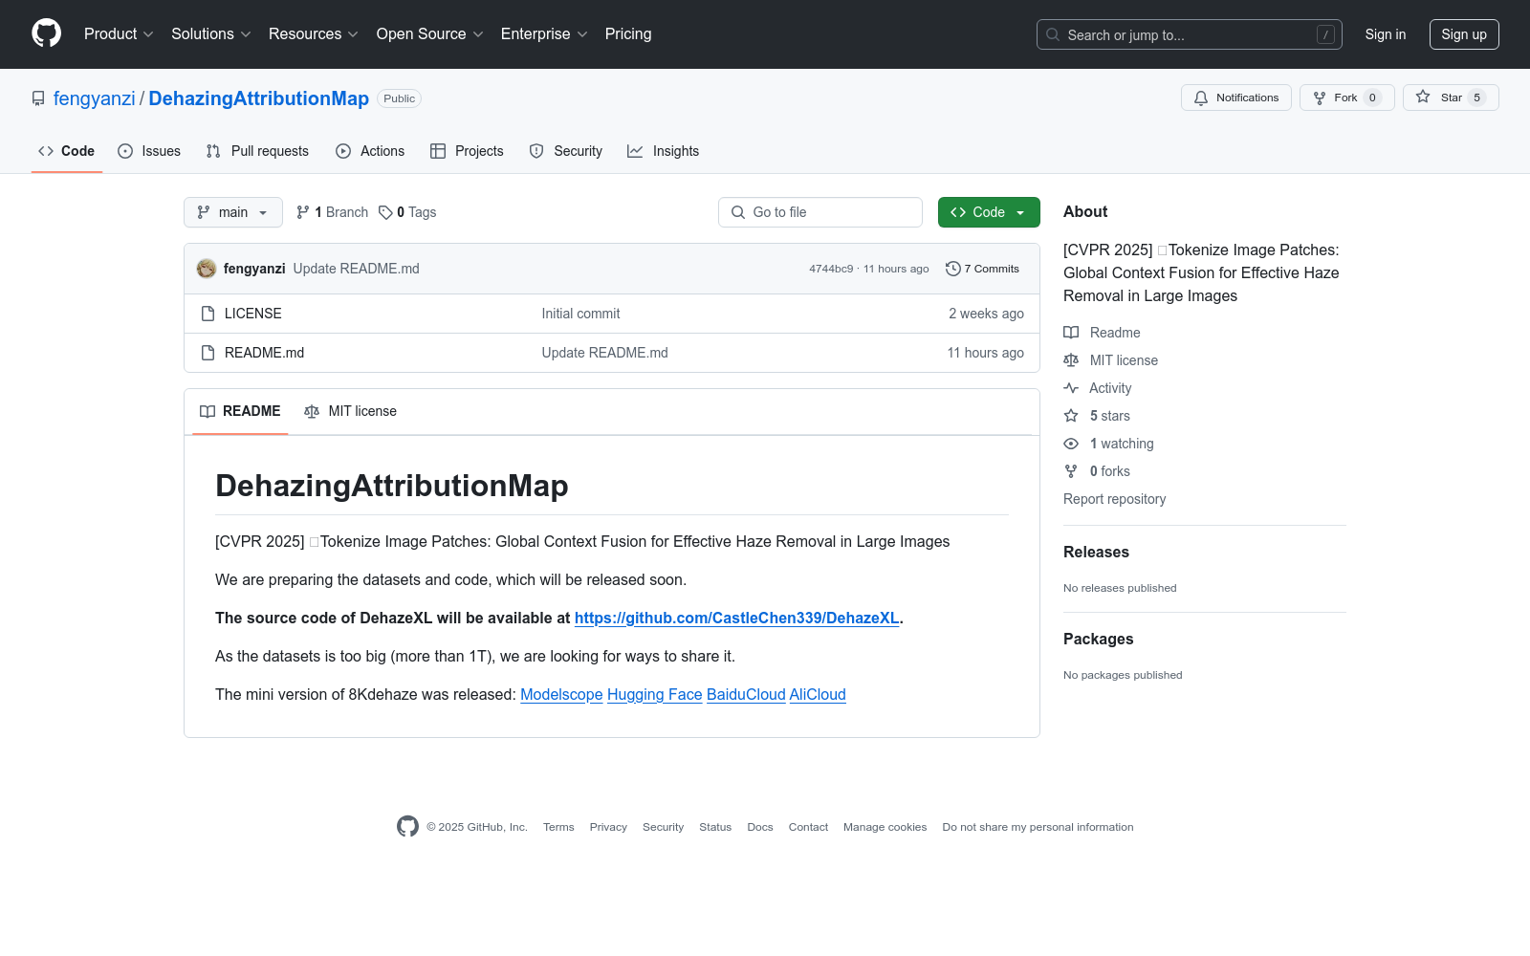Click the Releases heading link
Viewport: 1530px width, 956px height.
click(1096, 552)
